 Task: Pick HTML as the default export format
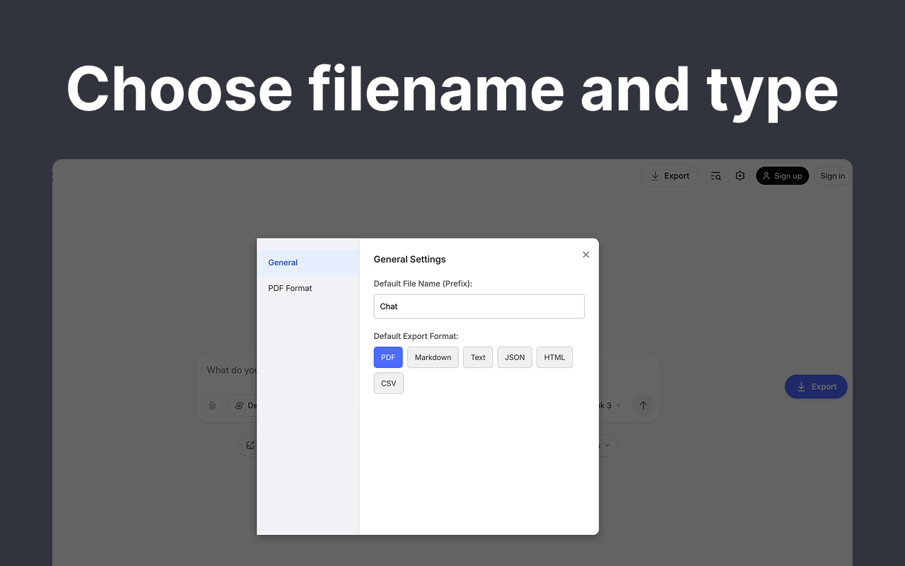tap(554, 357)
